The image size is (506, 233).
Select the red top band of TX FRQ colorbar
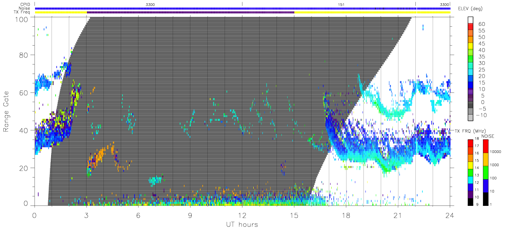point(471,143)
